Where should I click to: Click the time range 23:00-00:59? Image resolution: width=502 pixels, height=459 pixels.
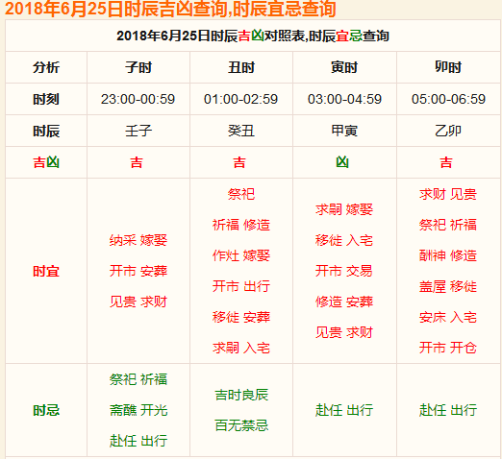point(138,99)
